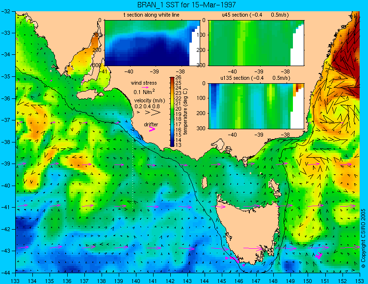Screen dimensions: 368x284
Task: Click the -40 latitude axis label on the main map
Action: click(x=5, y=186)
